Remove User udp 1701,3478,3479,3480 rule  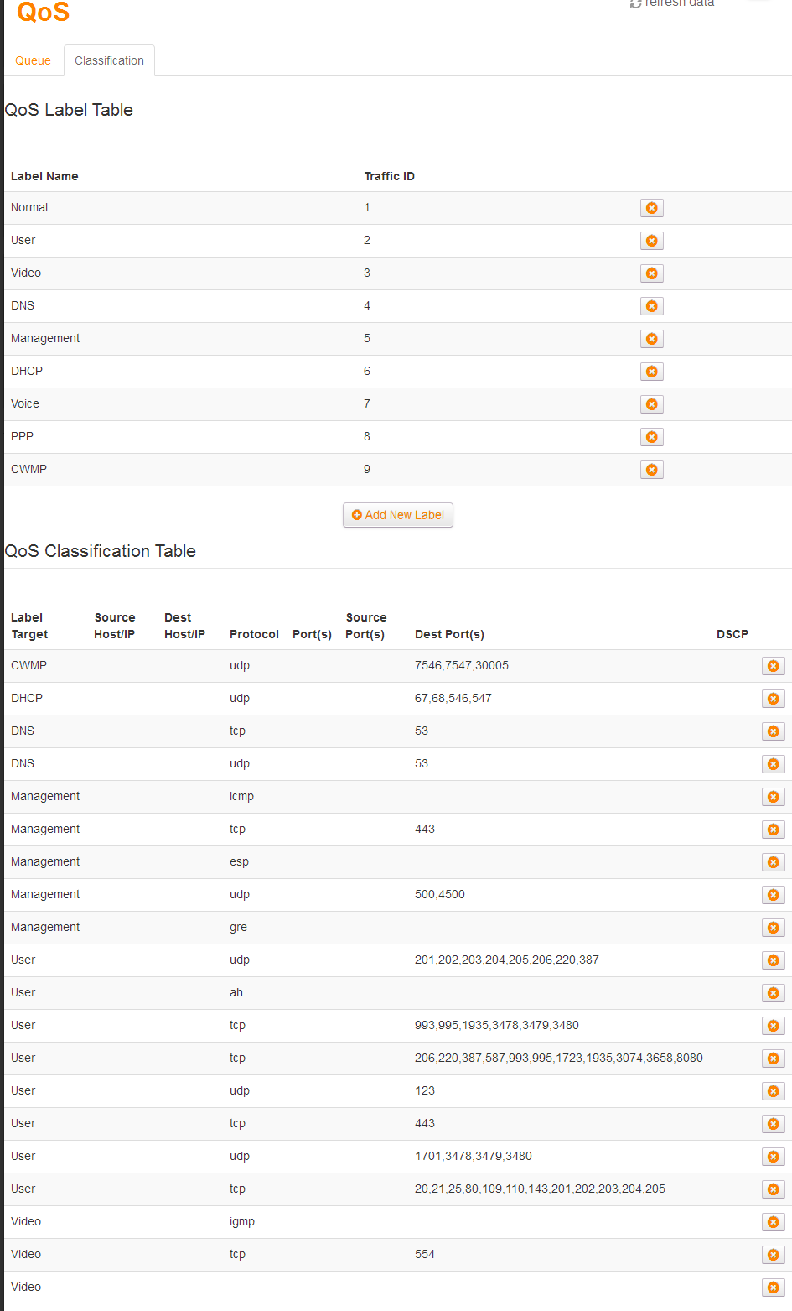click(x=773, y=1157)
